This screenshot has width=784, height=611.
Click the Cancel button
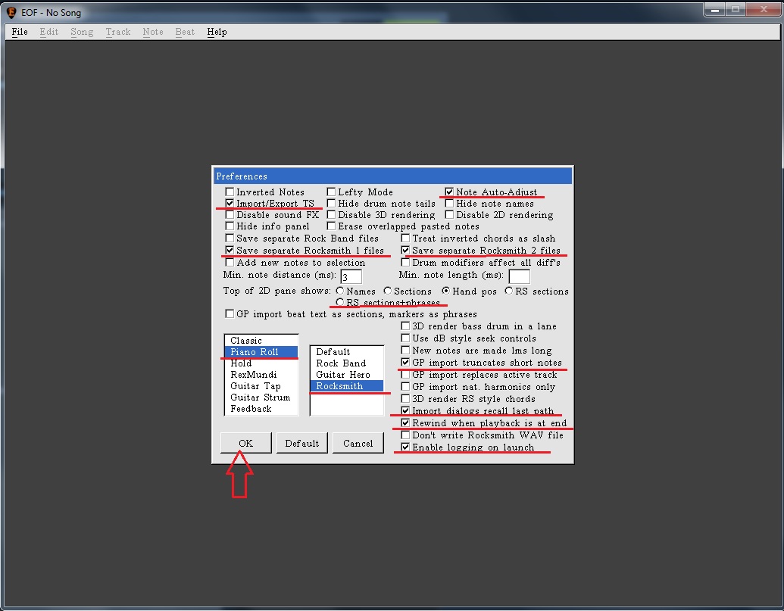358,443
